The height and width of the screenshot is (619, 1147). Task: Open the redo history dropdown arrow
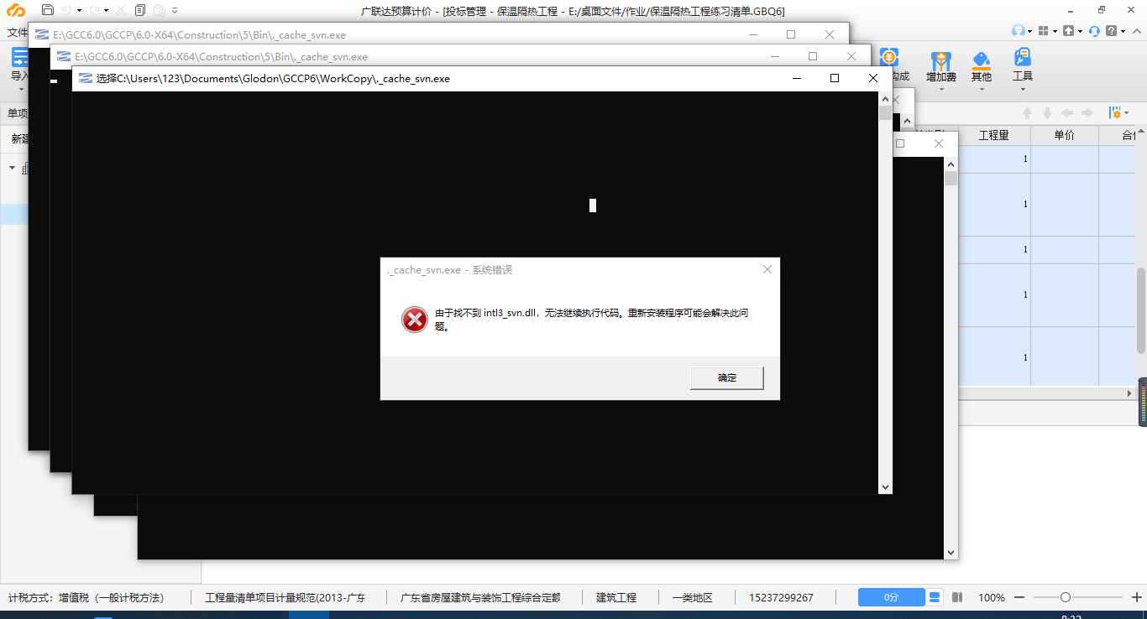106,11
